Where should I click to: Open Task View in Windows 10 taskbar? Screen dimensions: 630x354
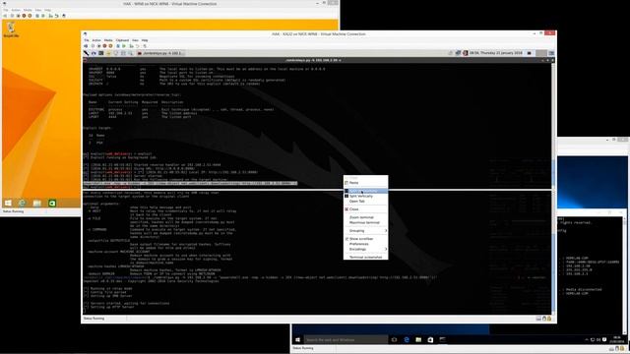pyautogui.click(x=394, y=339)
